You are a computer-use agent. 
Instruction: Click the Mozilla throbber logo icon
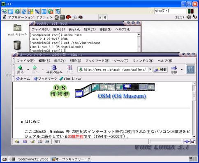coord(190,69)
